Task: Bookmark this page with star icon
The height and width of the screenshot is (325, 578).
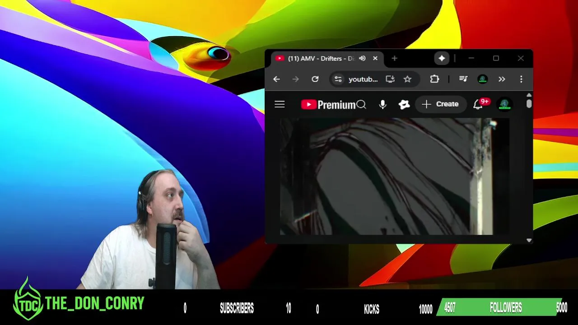Action: click(x=407, y=79)
